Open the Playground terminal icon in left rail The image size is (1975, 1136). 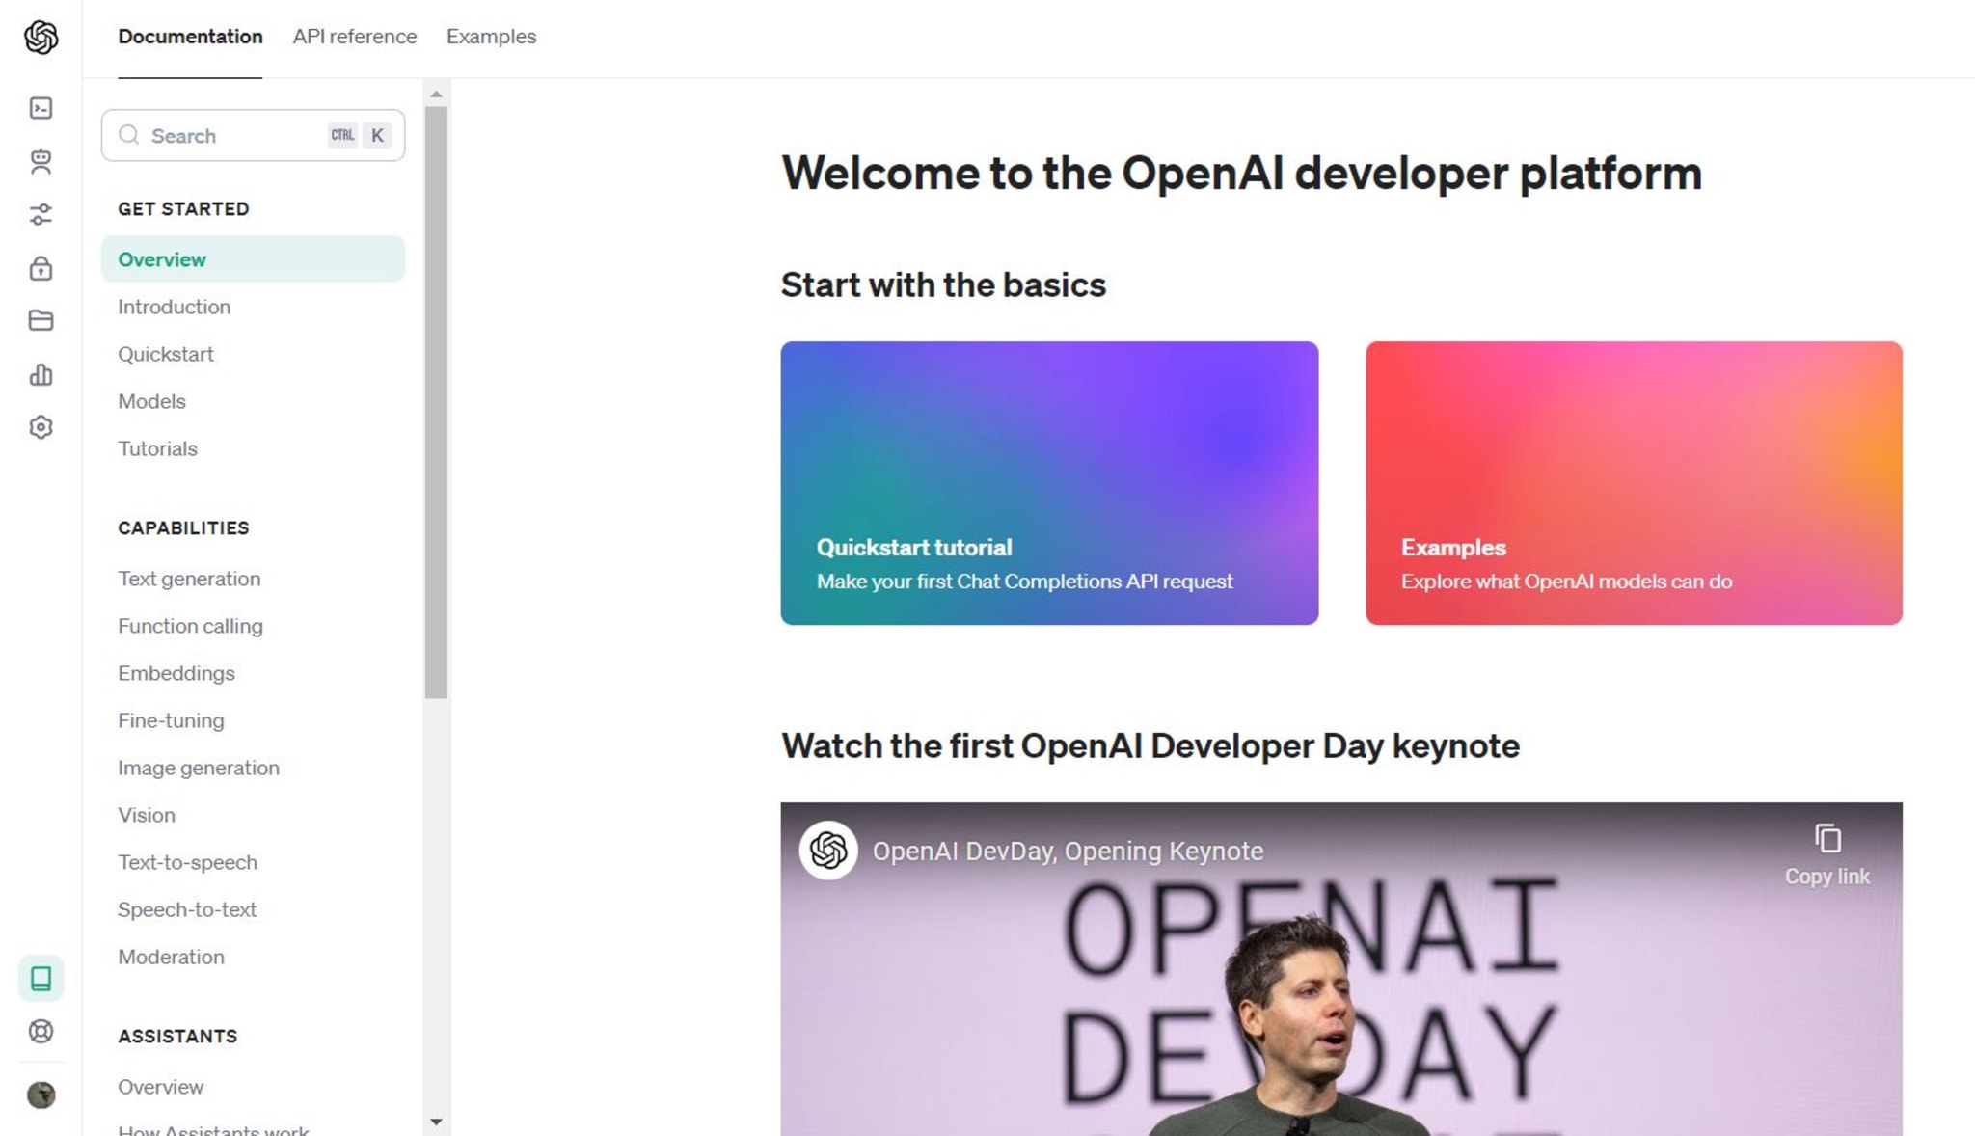41,108
